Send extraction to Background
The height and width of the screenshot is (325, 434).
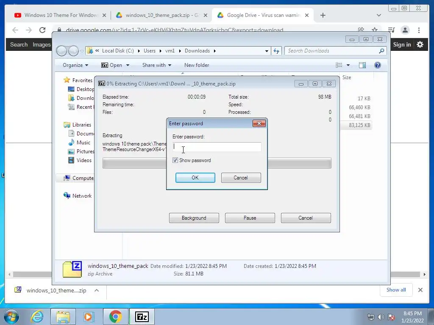click(x=194, y=218)
